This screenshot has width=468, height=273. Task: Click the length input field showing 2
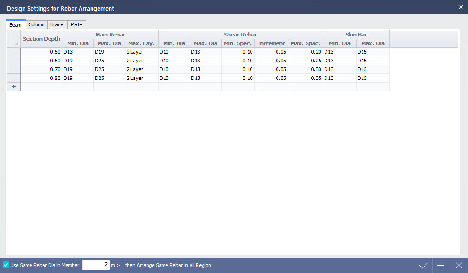pos(96,265)
